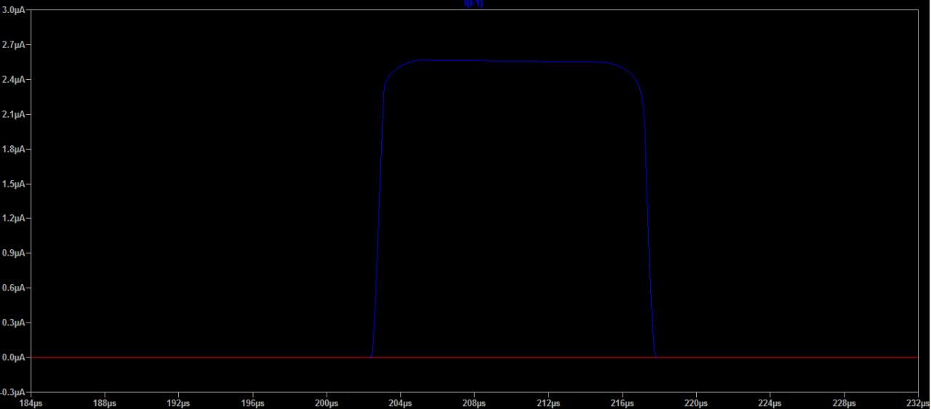Viewport: 931px width, 409px height.
Task: Select the 184µs time axis label
Action: (x=31, y=403)
